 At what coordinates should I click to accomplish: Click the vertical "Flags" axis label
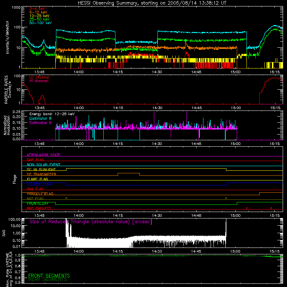[15, 179]
